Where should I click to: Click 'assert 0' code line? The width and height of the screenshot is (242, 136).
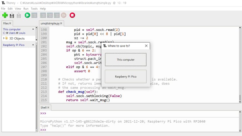[82, 71]
